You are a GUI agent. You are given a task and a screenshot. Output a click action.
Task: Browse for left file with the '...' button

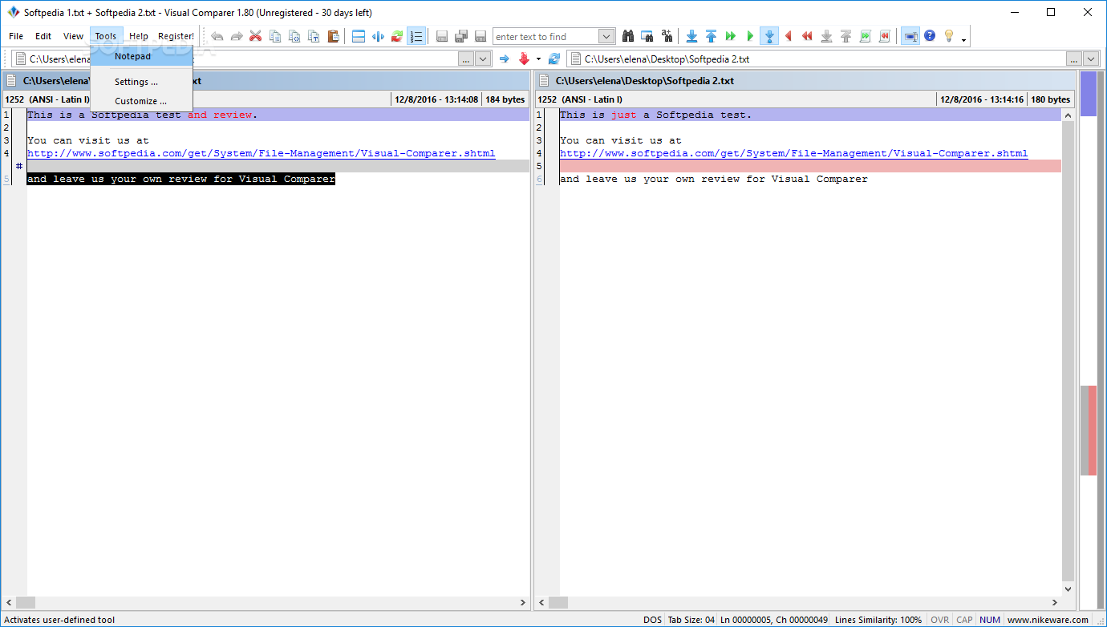pyautogui.click(x=466, y=59)
